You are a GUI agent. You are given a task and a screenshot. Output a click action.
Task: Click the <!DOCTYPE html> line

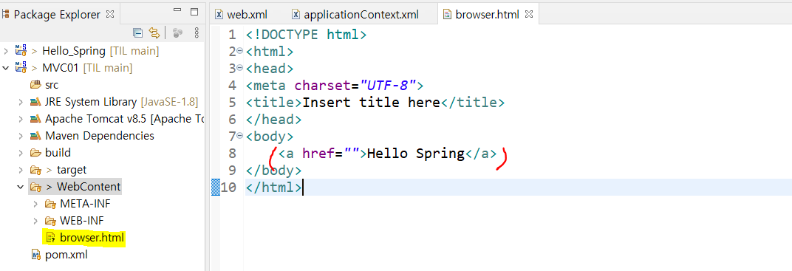click(306, 34)
